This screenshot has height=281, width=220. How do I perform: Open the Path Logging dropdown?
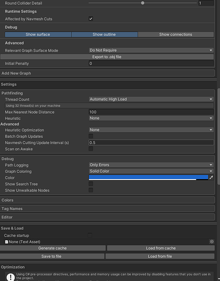pyautogui.click(x=151, y=165)
